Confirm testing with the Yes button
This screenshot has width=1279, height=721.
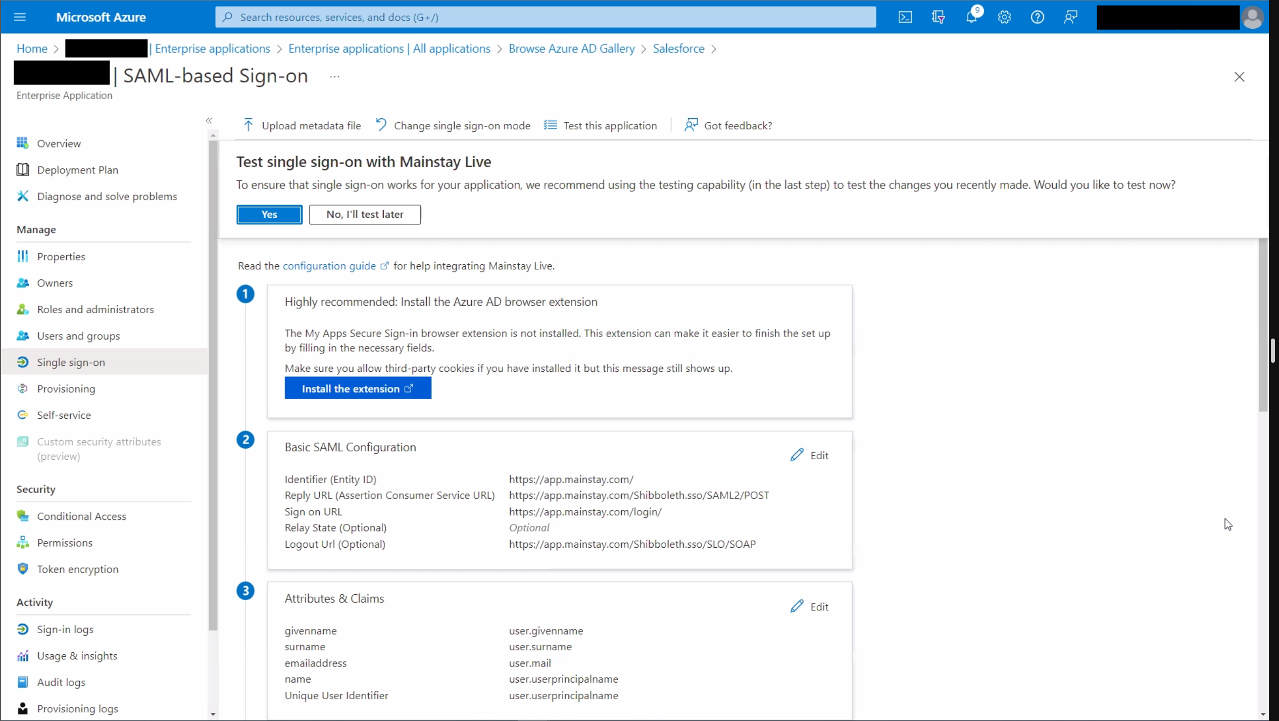click(269, 214)
